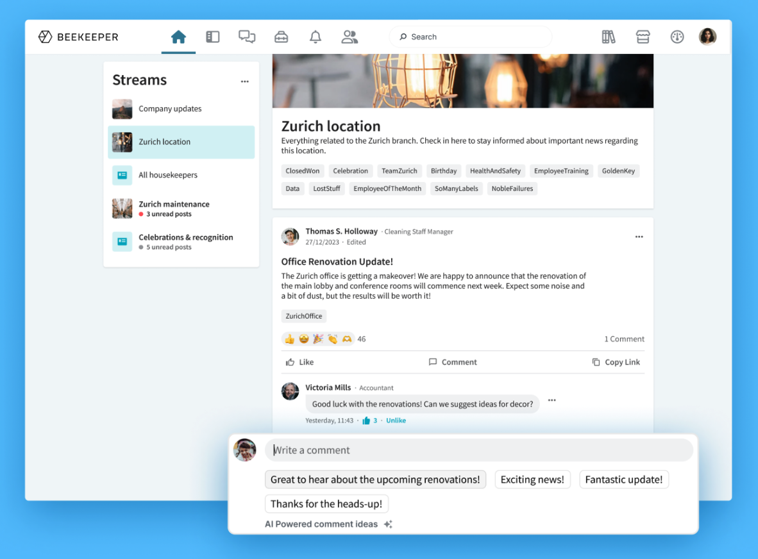Screen dimensions: 758x559
Task: Open the marketplace storefront icon
Action: [x=643, y=37]
